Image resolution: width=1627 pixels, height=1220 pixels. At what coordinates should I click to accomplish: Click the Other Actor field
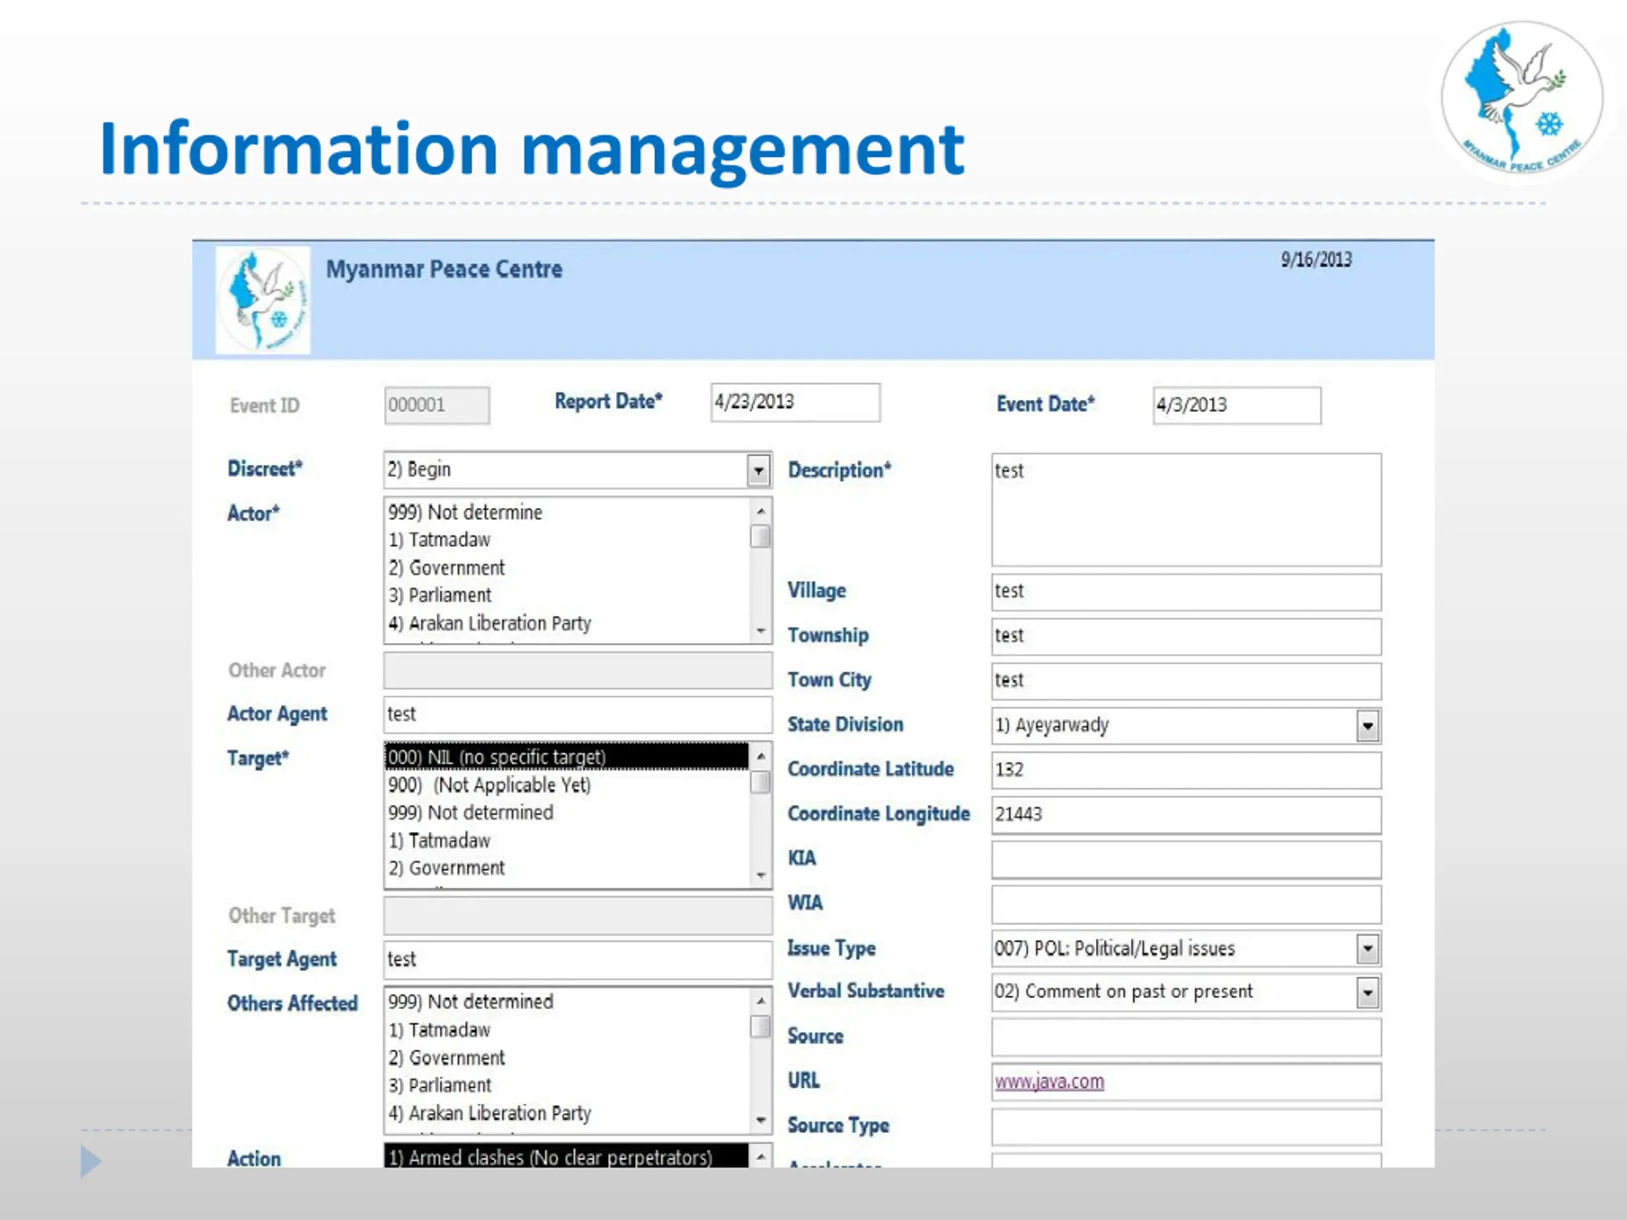[x=577, y=670]
